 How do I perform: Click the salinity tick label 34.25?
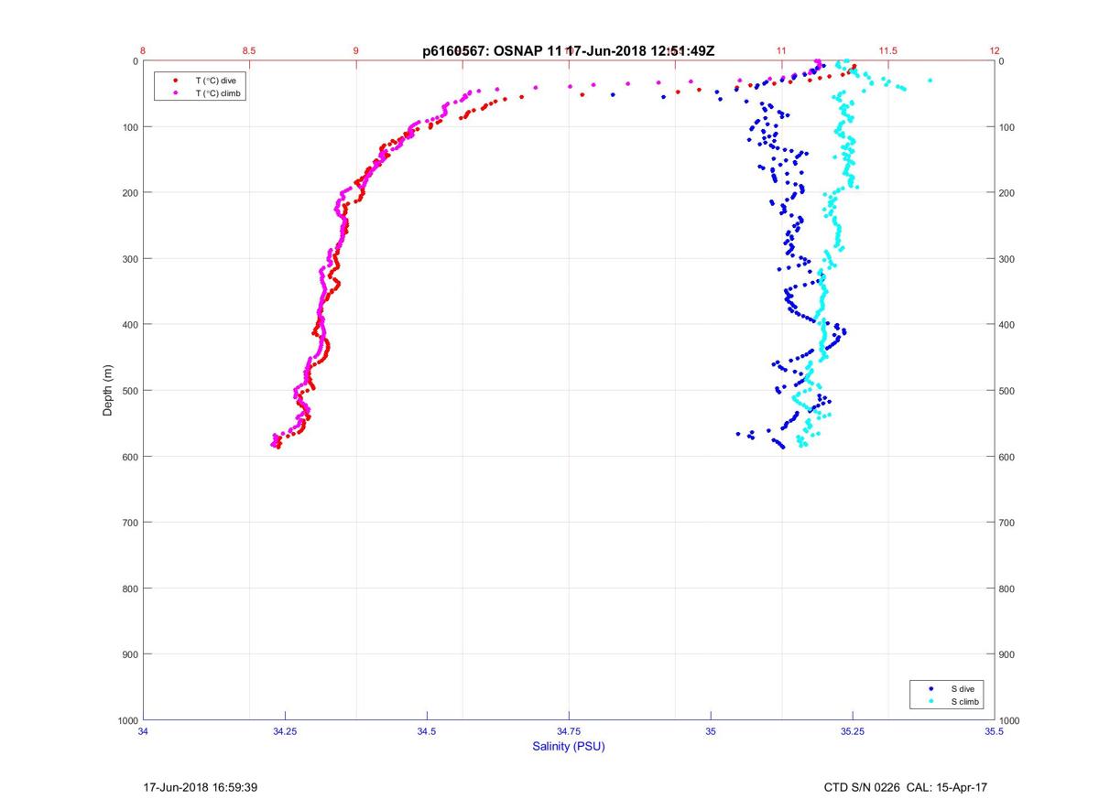click(x=285, y=731)
